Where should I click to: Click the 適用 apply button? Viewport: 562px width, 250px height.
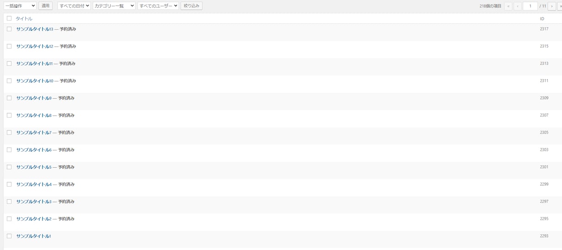click(x=46, y=6)
